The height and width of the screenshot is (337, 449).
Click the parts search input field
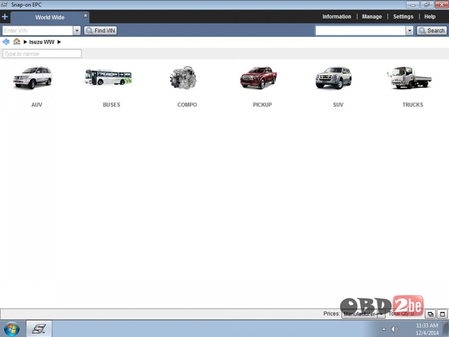[361, 31]
